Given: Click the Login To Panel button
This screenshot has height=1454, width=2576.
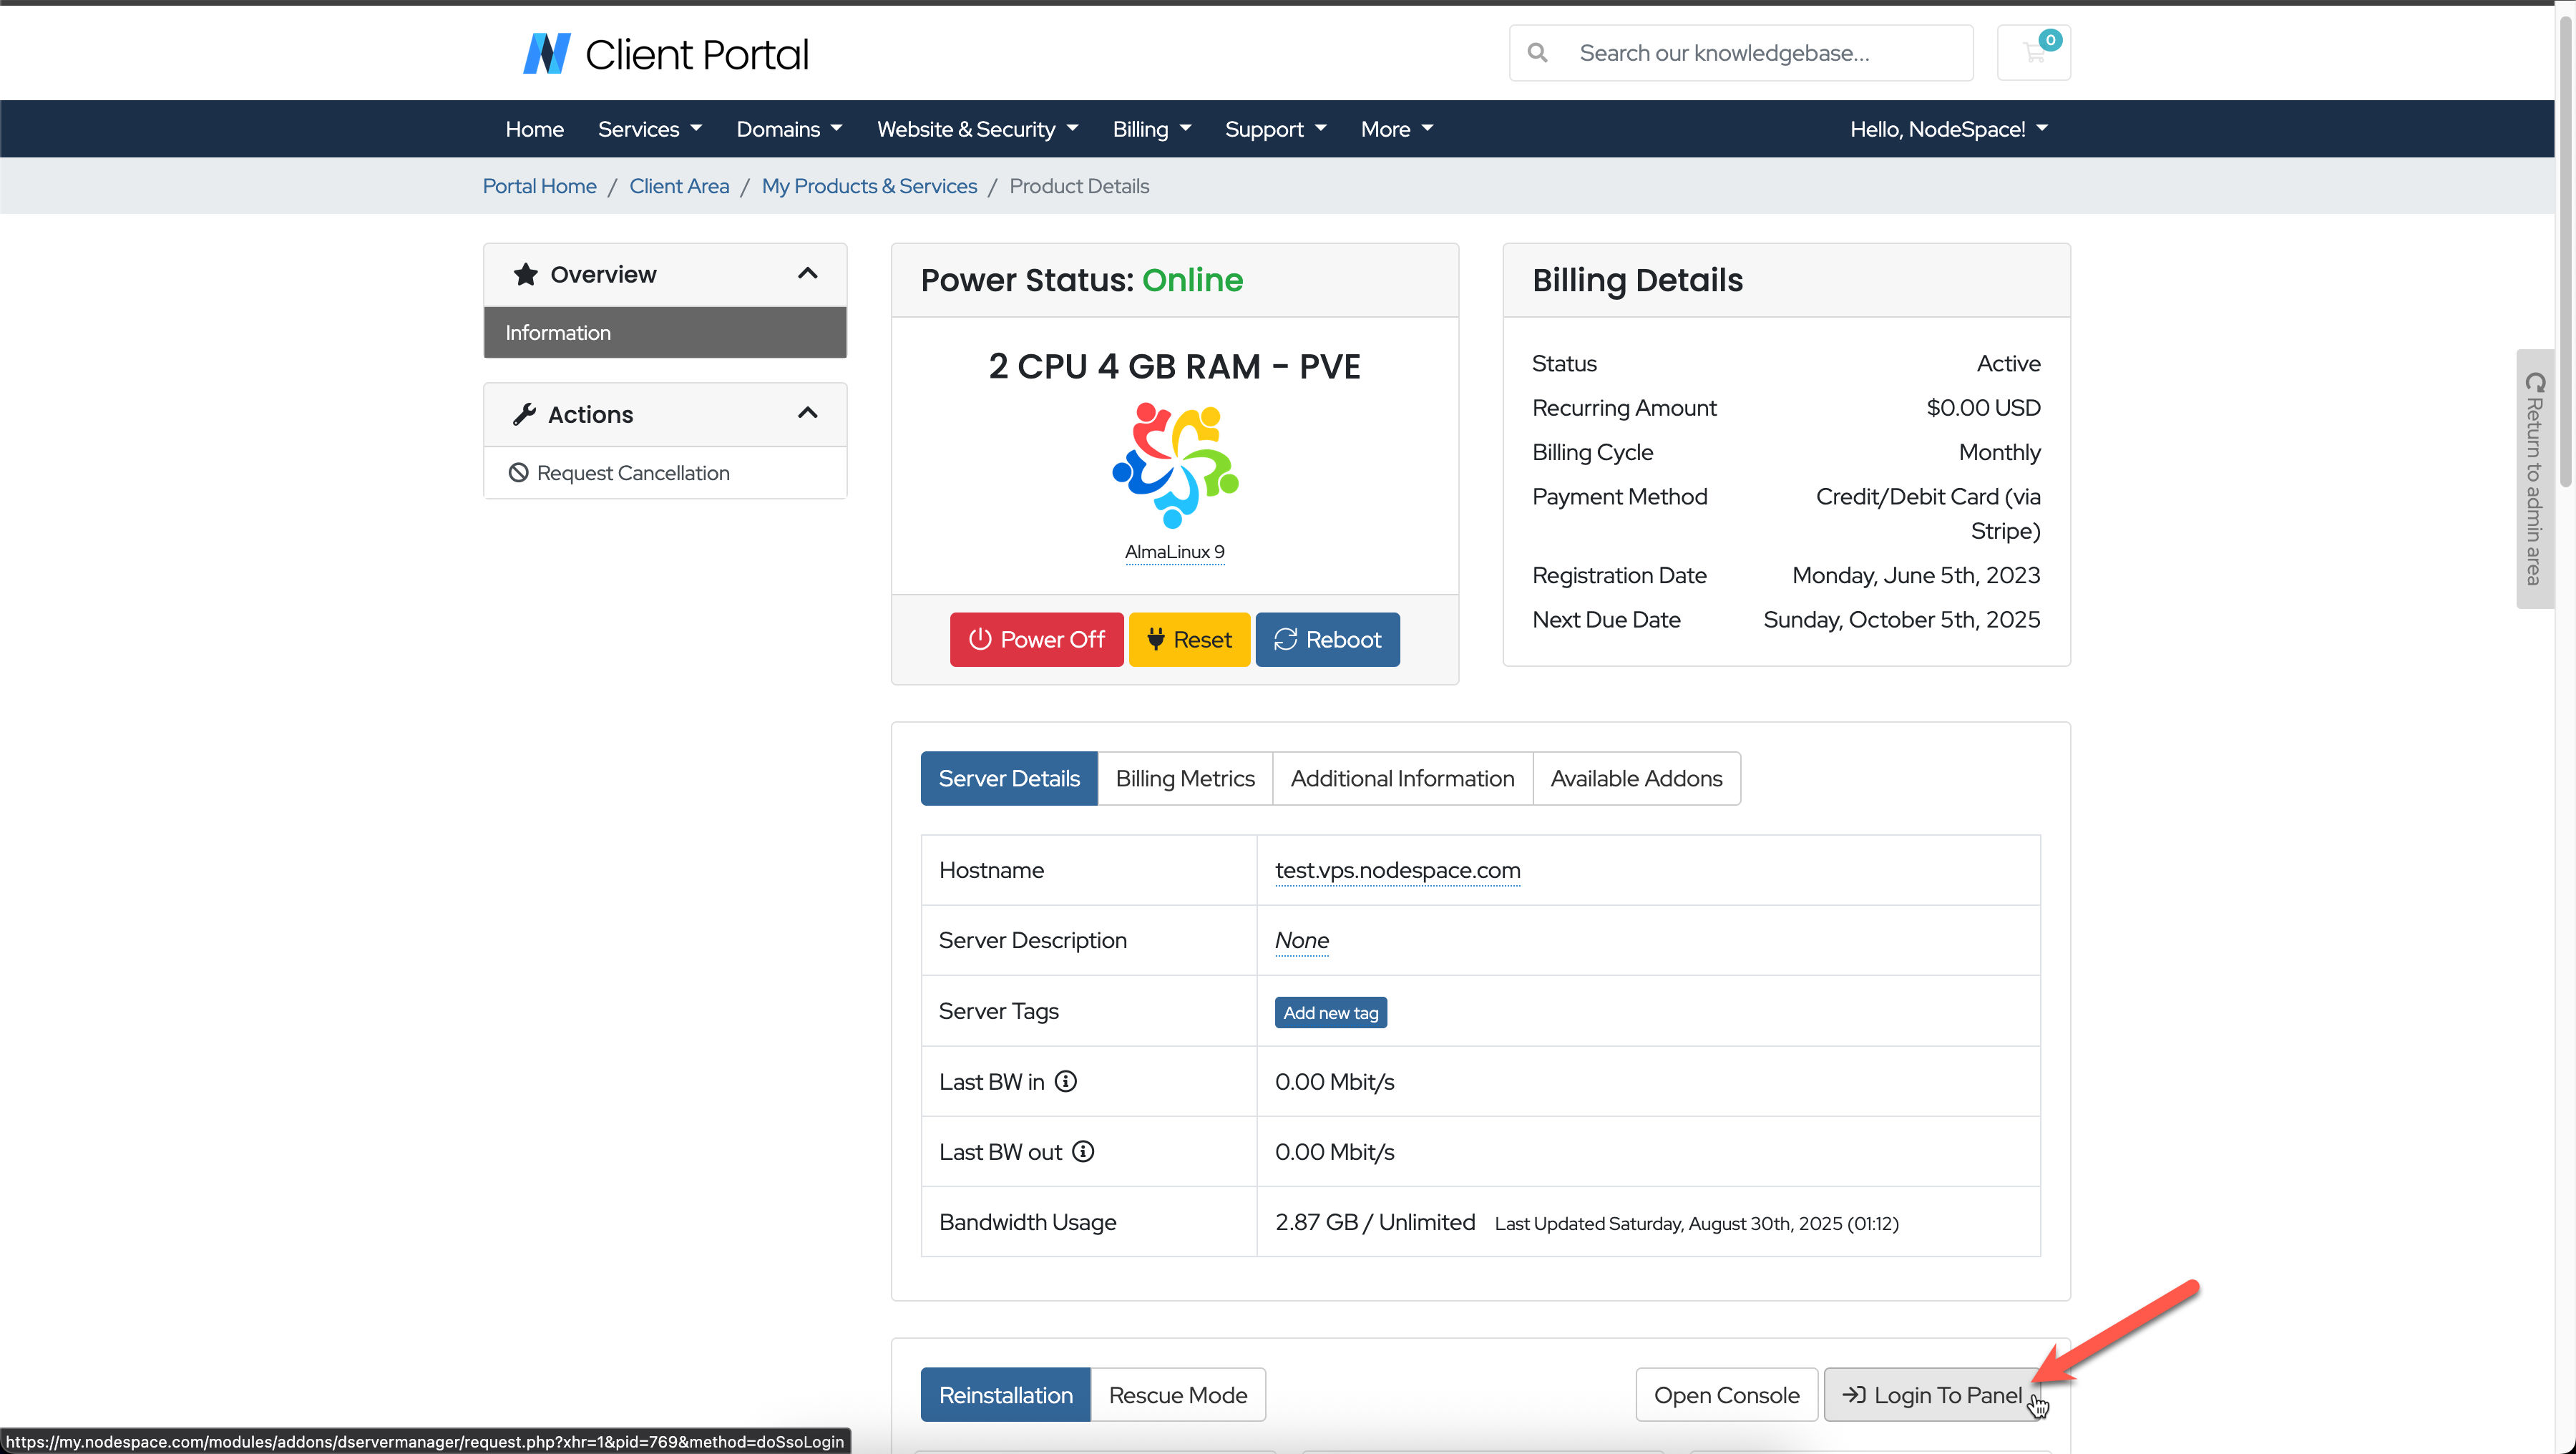Looking at the screenshot, I should click(x=1932, y=1394).
